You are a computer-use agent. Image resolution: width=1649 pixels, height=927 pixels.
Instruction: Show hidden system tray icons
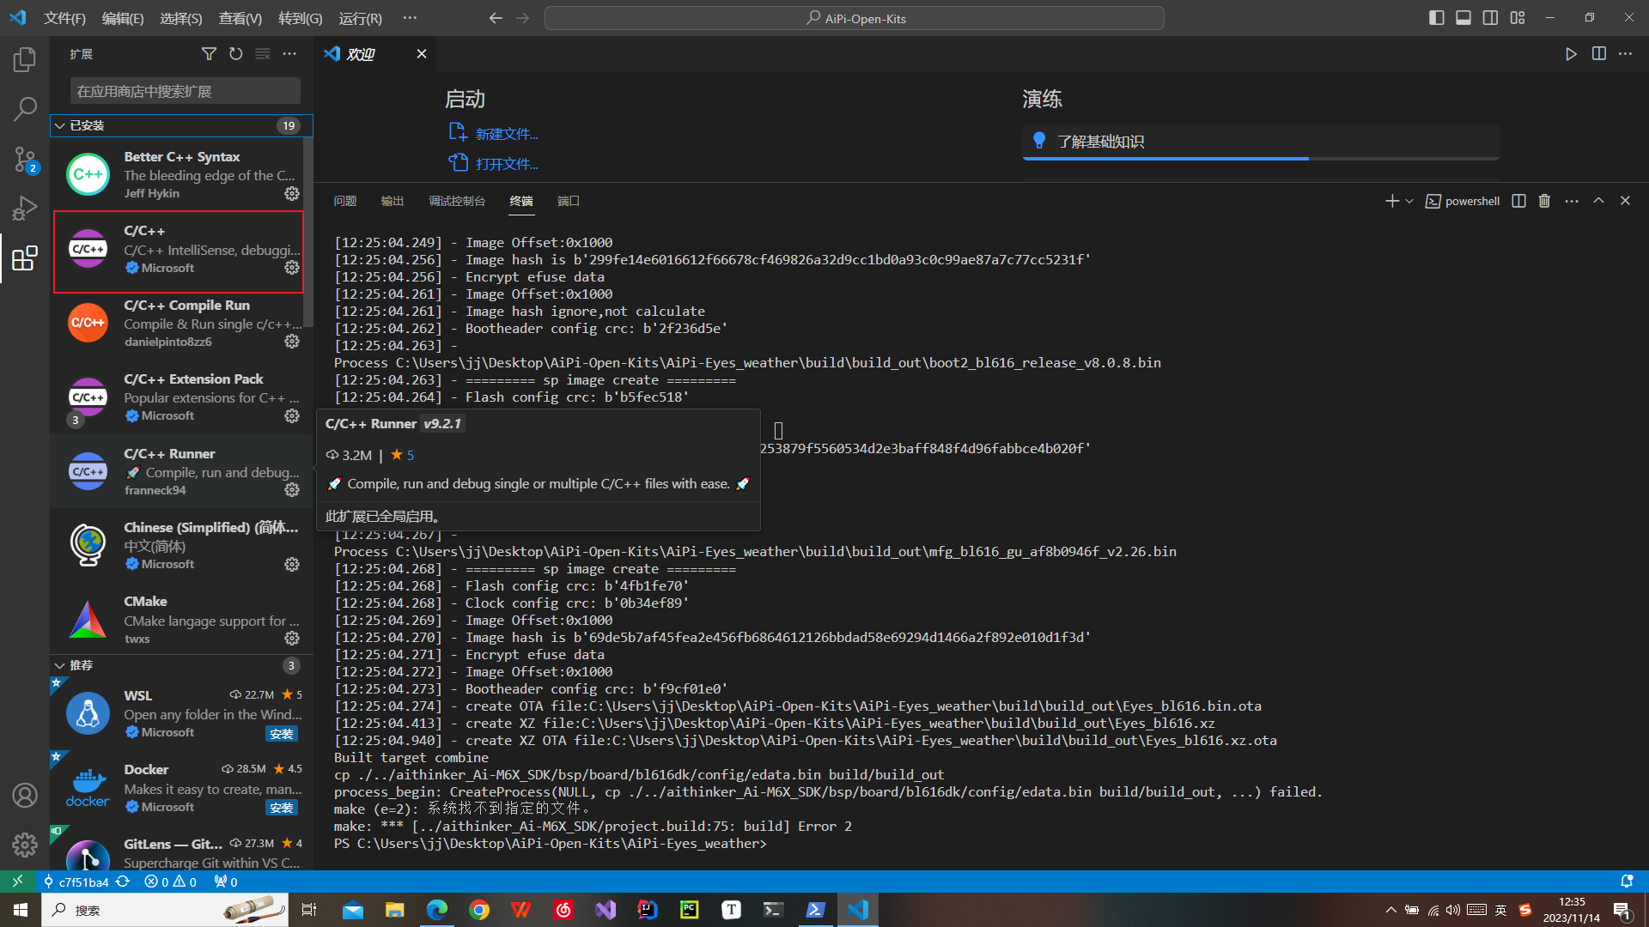pos(1391,910)
